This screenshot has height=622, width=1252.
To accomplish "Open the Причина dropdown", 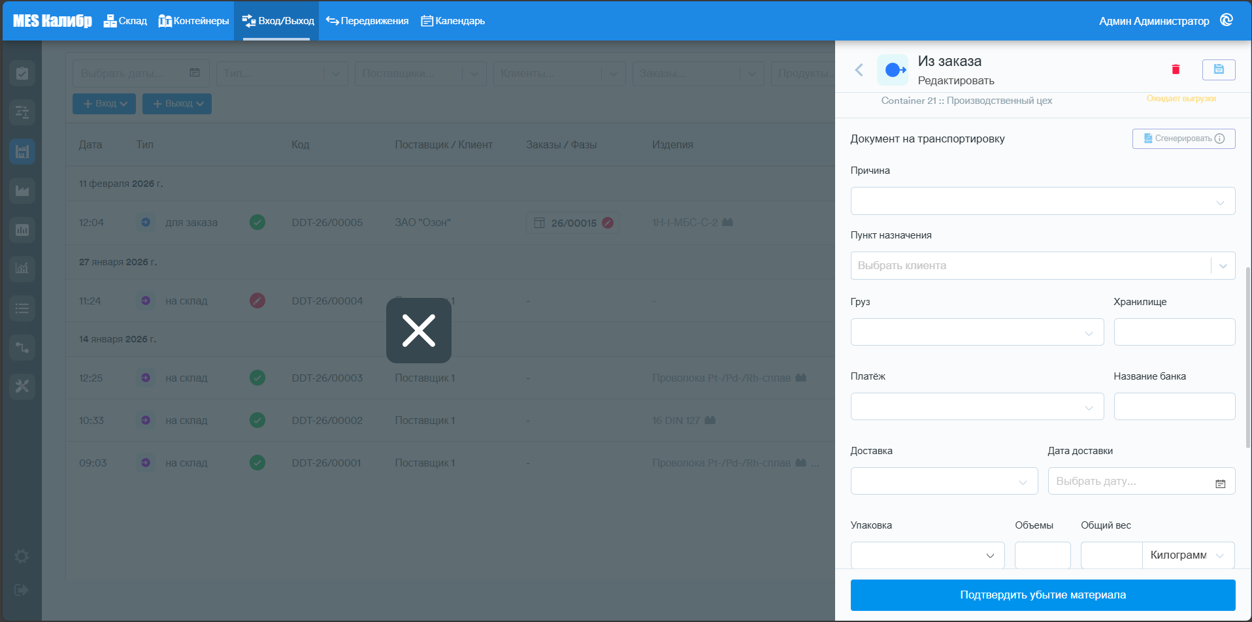I will click(x=1043, y=201).
